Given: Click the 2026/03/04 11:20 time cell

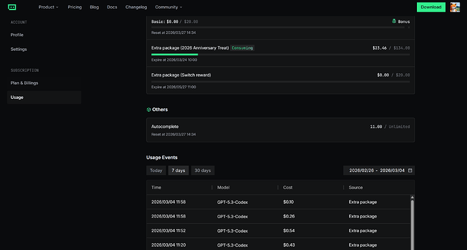Looking at the screenshot, I should pyautogui.click(x=169, y=245).
